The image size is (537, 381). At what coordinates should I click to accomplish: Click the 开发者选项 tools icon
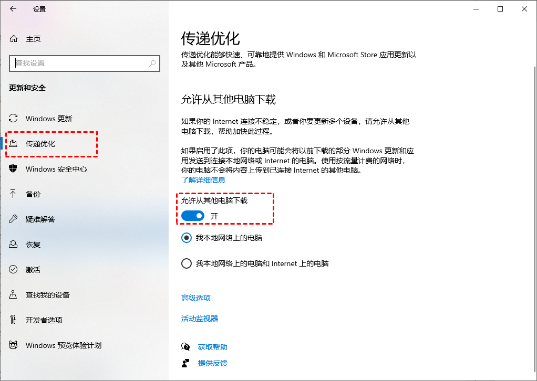(x=13, y=320)
